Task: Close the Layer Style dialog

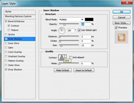Action: point(127,3)
